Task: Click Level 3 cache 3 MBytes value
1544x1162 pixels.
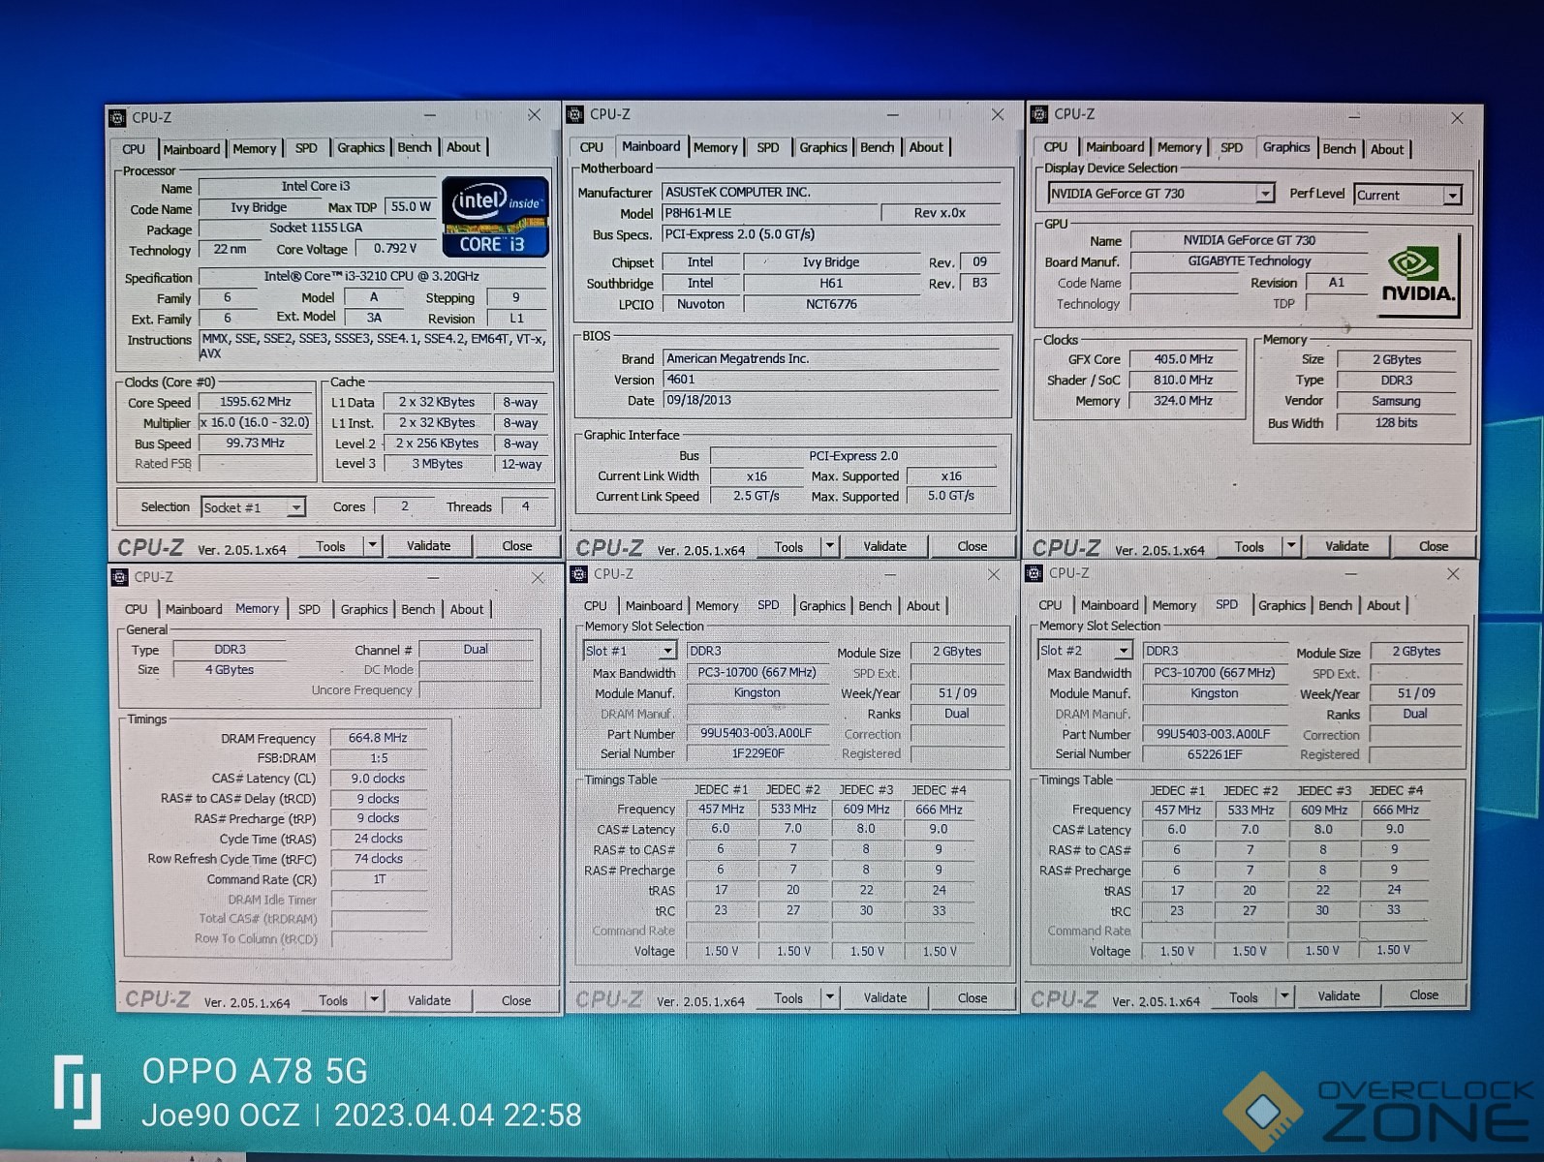Action: 438,464
